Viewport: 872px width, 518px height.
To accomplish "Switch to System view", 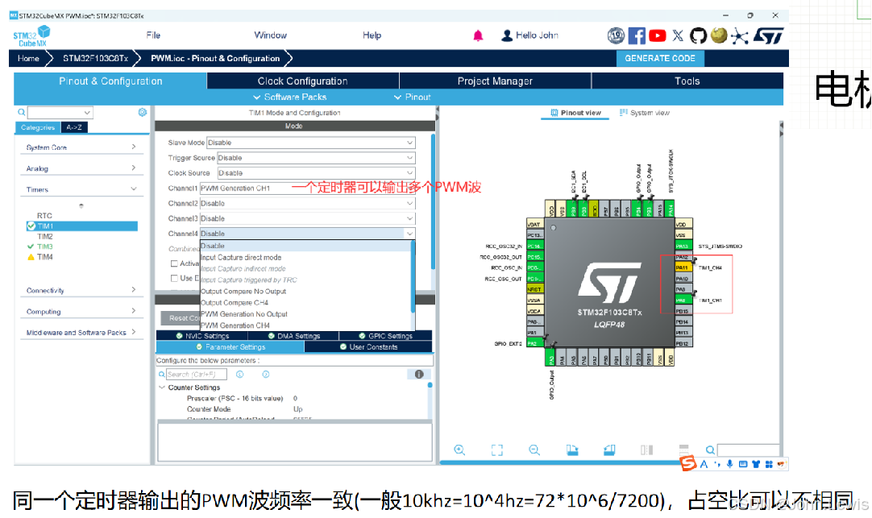I will (x=645, y=113).
